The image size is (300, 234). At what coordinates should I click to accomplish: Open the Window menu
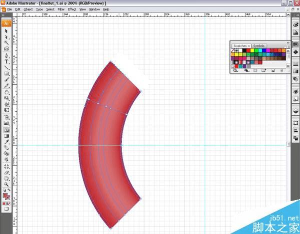pos(94,9)
